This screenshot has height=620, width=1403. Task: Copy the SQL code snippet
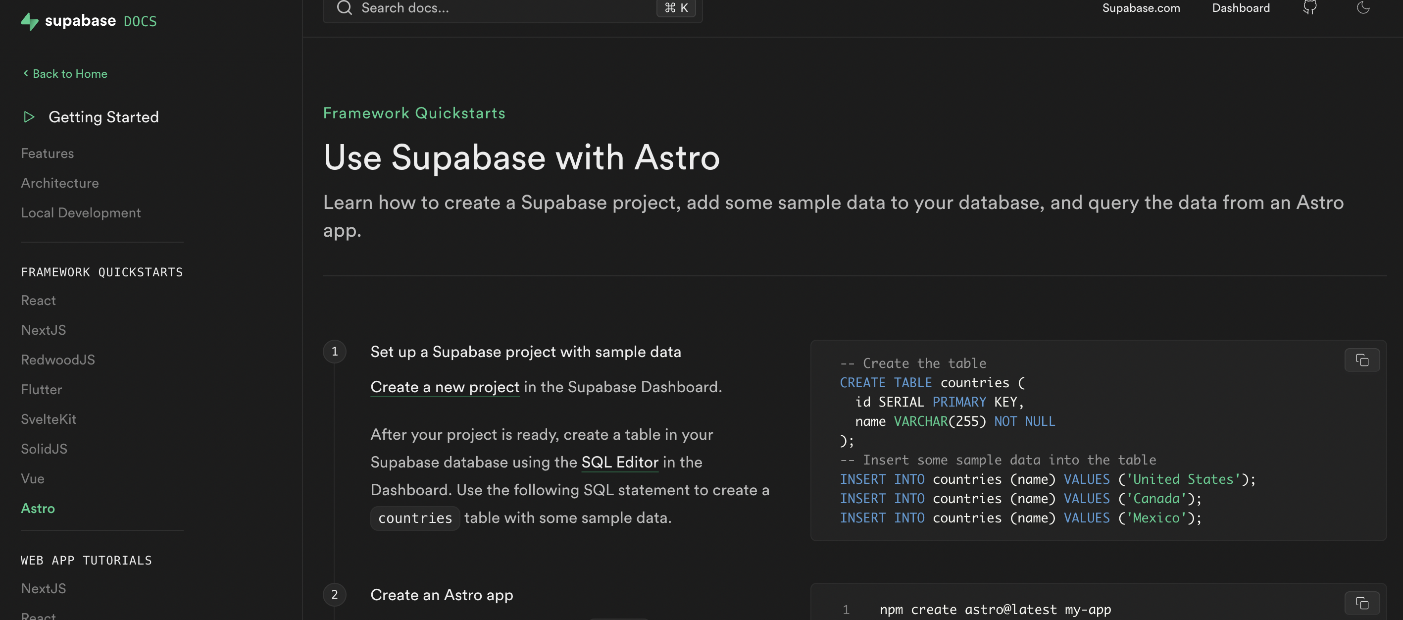click(x=1363, y=360)
